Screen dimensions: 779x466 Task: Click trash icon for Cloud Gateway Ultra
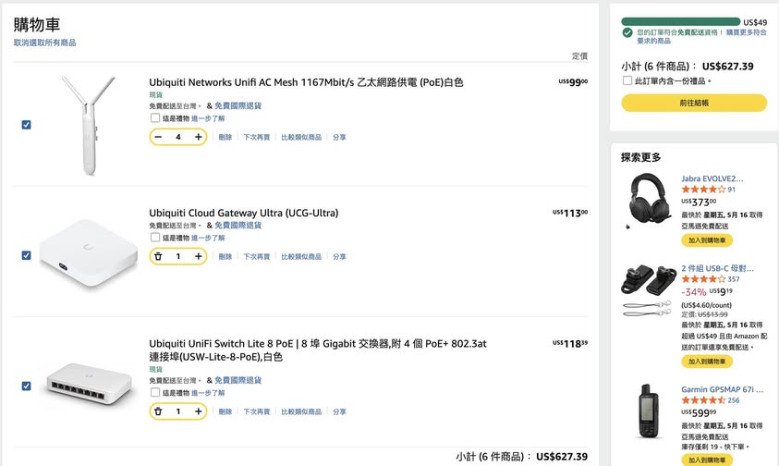tap(158, 256)
